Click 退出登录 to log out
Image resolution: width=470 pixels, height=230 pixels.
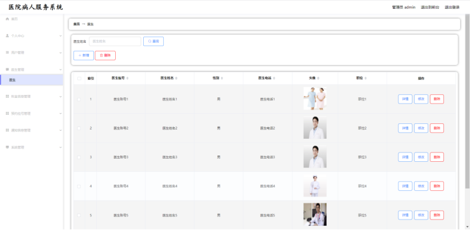coord(452,7)
